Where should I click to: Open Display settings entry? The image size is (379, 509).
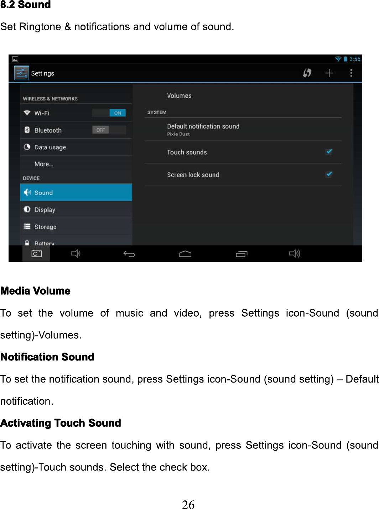(76, 210)
